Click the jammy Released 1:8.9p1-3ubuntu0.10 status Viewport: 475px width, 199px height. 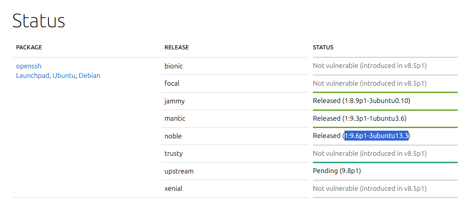click(361, 101)
